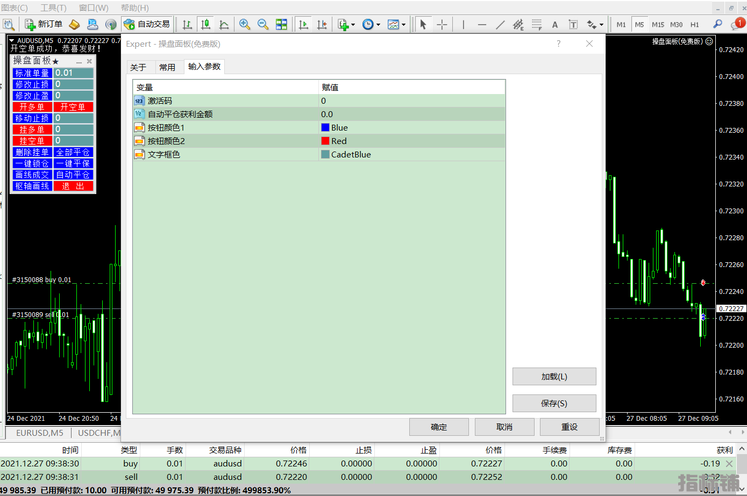
Task: Select the Fibonacci retracement tool
Action: [537, 24]
